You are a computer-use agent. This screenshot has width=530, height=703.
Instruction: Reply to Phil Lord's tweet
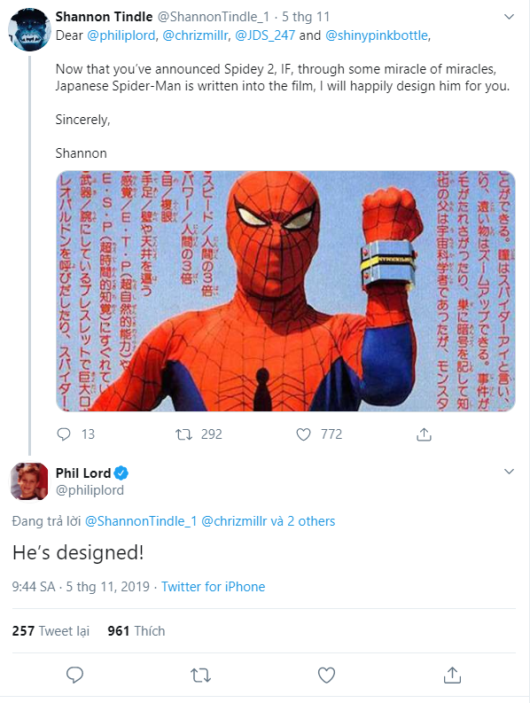click(74, 675)
